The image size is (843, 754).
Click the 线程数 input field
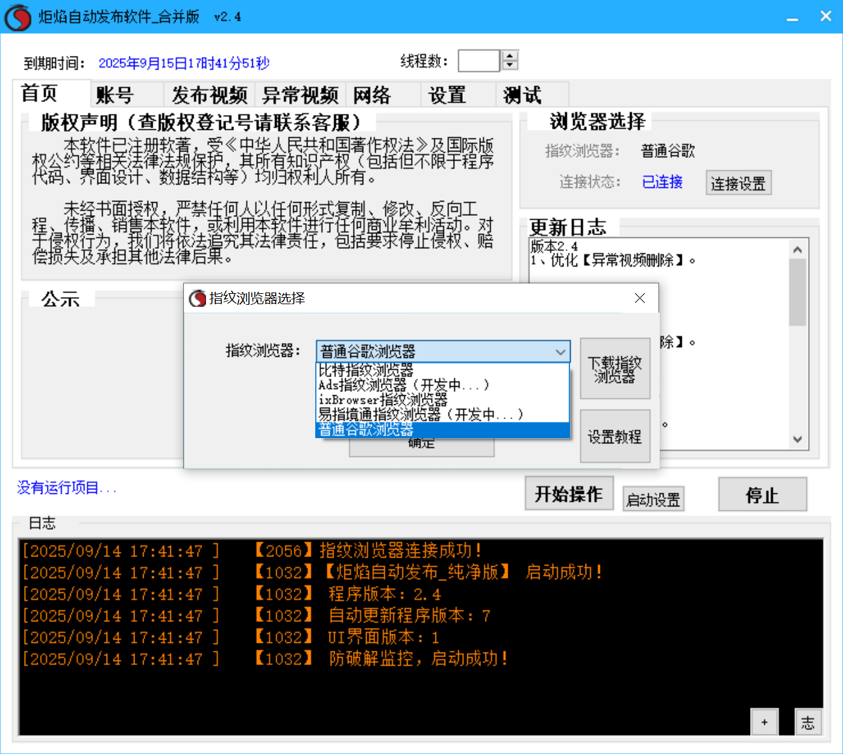point(478,61)
